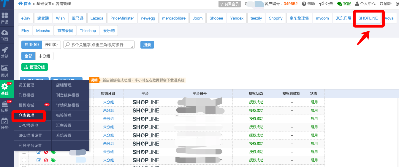Go to 首页 via the home icon
The width and height of the screenshot is (399, 167).
click(25, 4)
